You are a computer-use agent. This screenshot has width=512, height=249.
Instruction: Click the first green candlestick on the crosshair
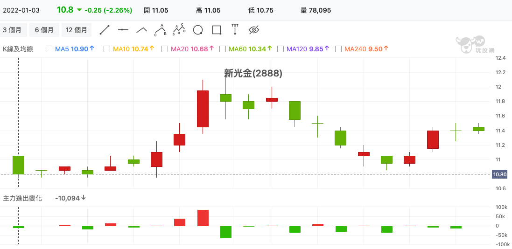click(x=18, y=165)
